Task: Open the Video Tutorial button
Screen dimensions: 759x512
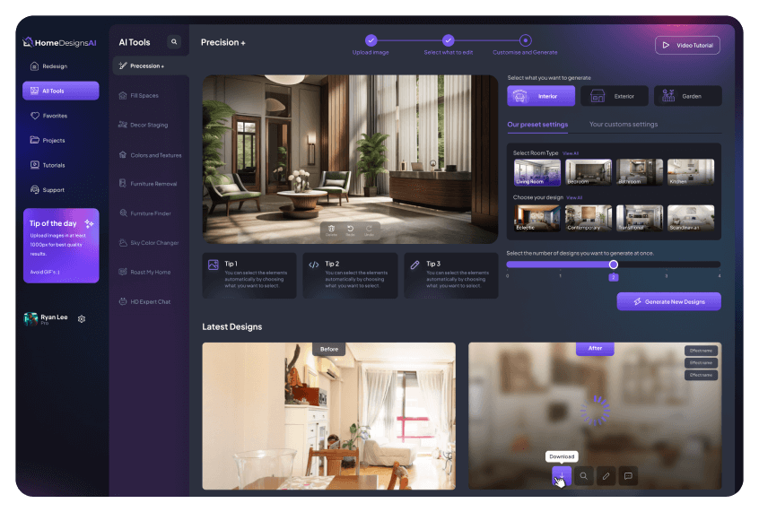Action: [687, 45]
